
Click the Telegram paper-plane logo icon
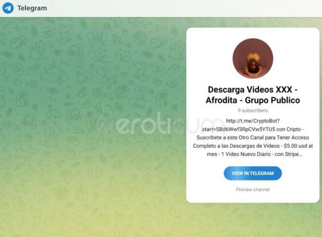pos(8,8)
